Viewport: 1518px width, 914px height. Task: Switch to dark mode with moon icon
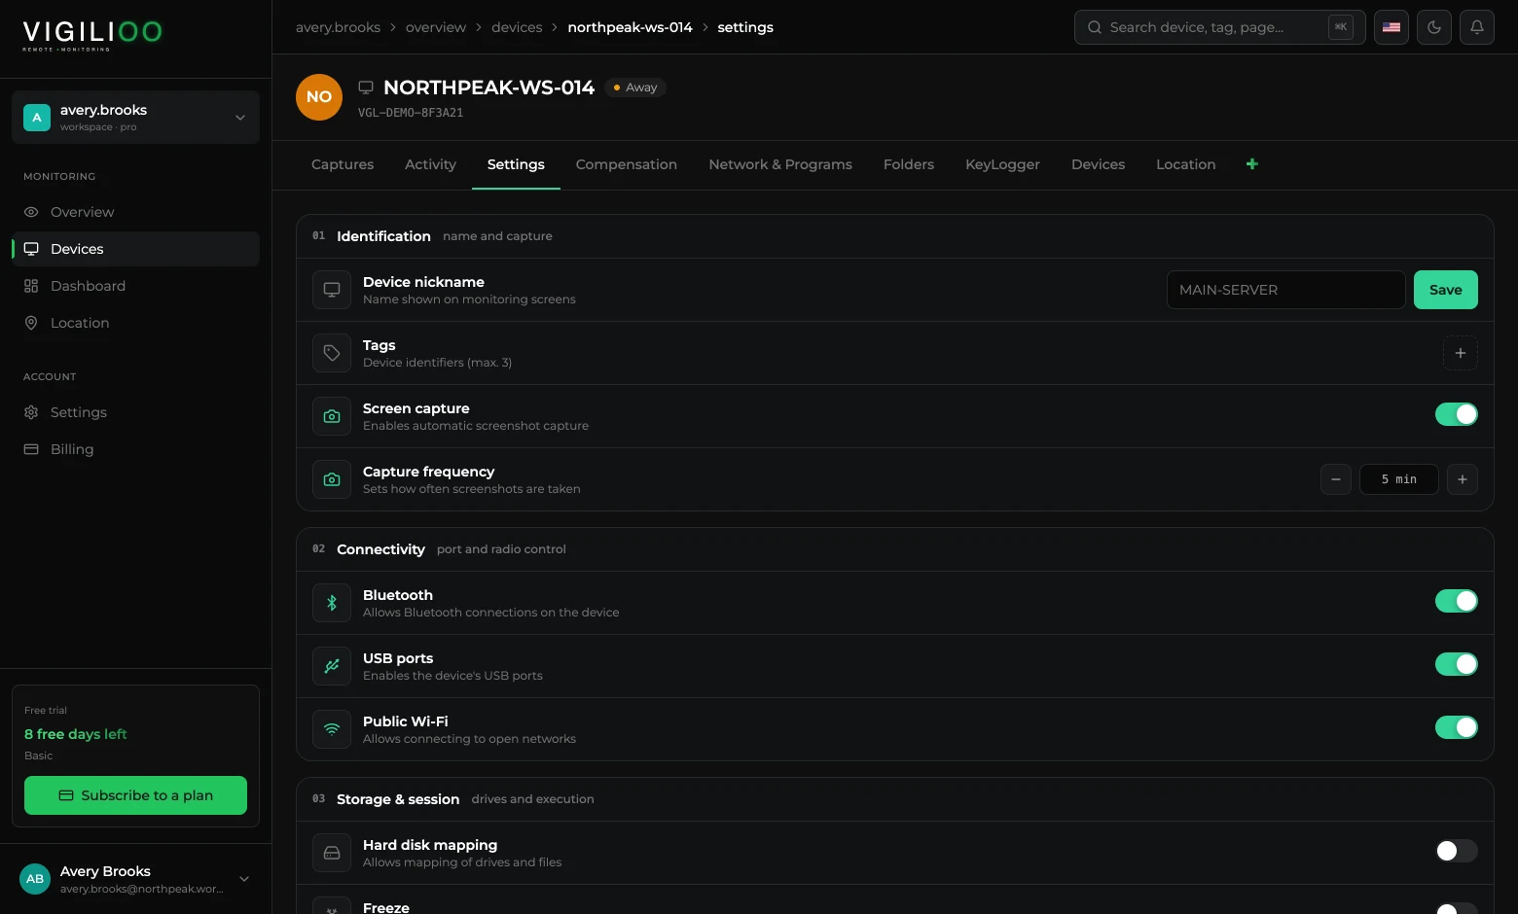(1434, 27)
